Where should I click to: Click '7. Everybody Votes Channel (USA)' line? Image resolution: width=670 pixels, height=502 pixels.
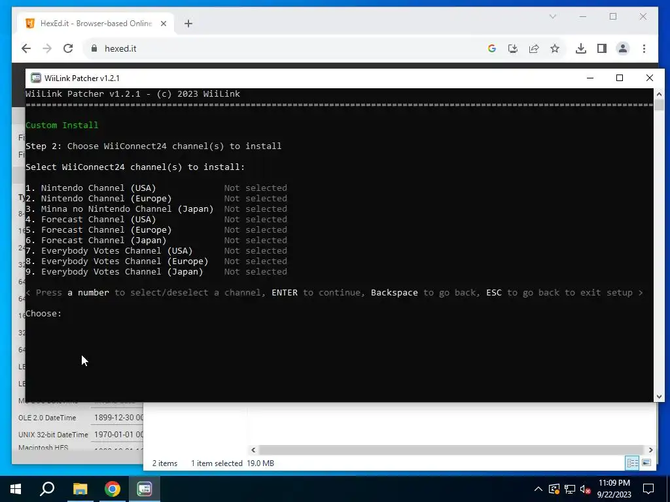coord(156,250)
